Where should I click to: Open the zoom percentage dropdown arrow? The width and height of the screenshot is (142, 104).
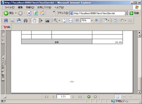pos(92,21)
